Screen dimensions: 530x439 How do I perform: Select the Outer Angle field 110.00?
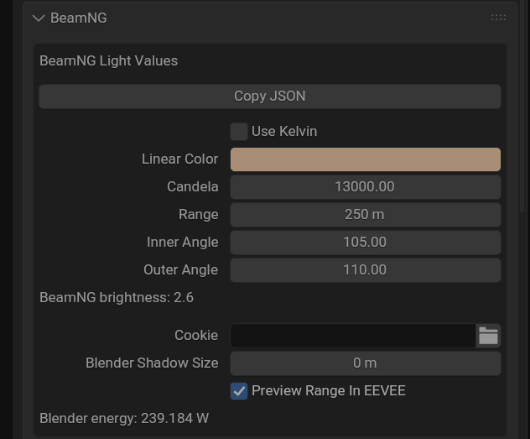tap(366, 270)
